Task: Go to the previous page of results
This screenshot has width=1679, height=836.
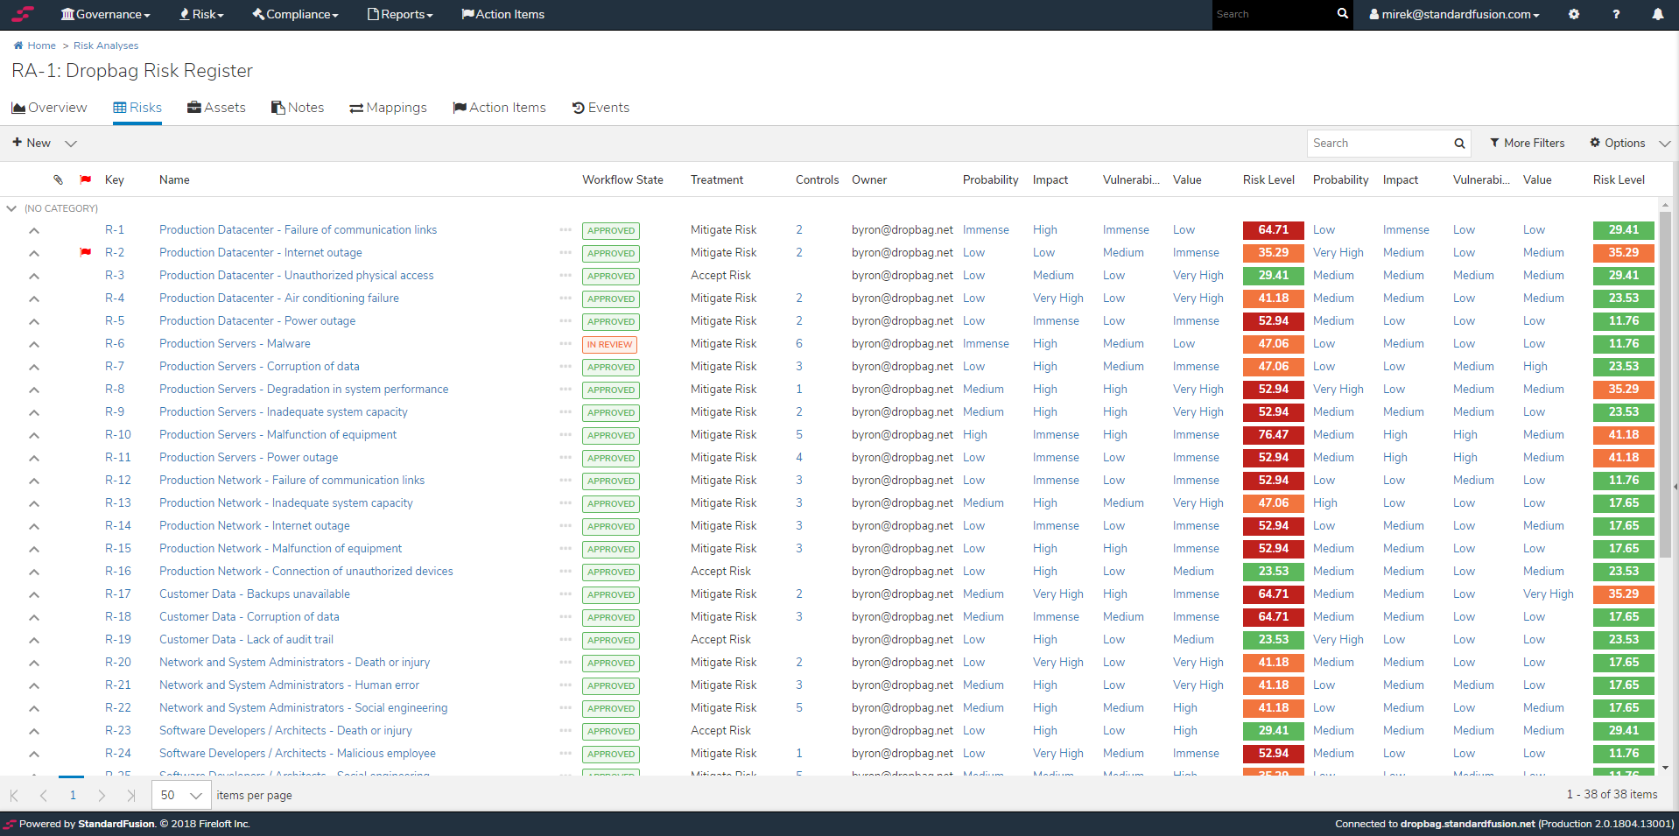Action: 44,796
